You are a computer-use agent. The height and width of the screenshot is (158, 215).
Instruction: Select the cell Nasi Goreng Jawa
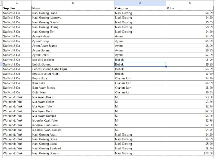[x=73, y=144]
